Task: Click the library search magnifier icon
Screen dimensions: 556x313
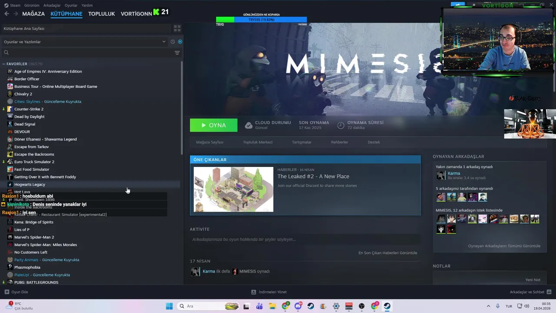Action: point(6,53)
